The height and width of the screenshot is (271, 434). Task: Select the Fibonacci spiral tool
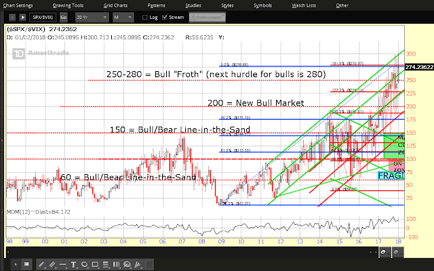click(127, 265)
